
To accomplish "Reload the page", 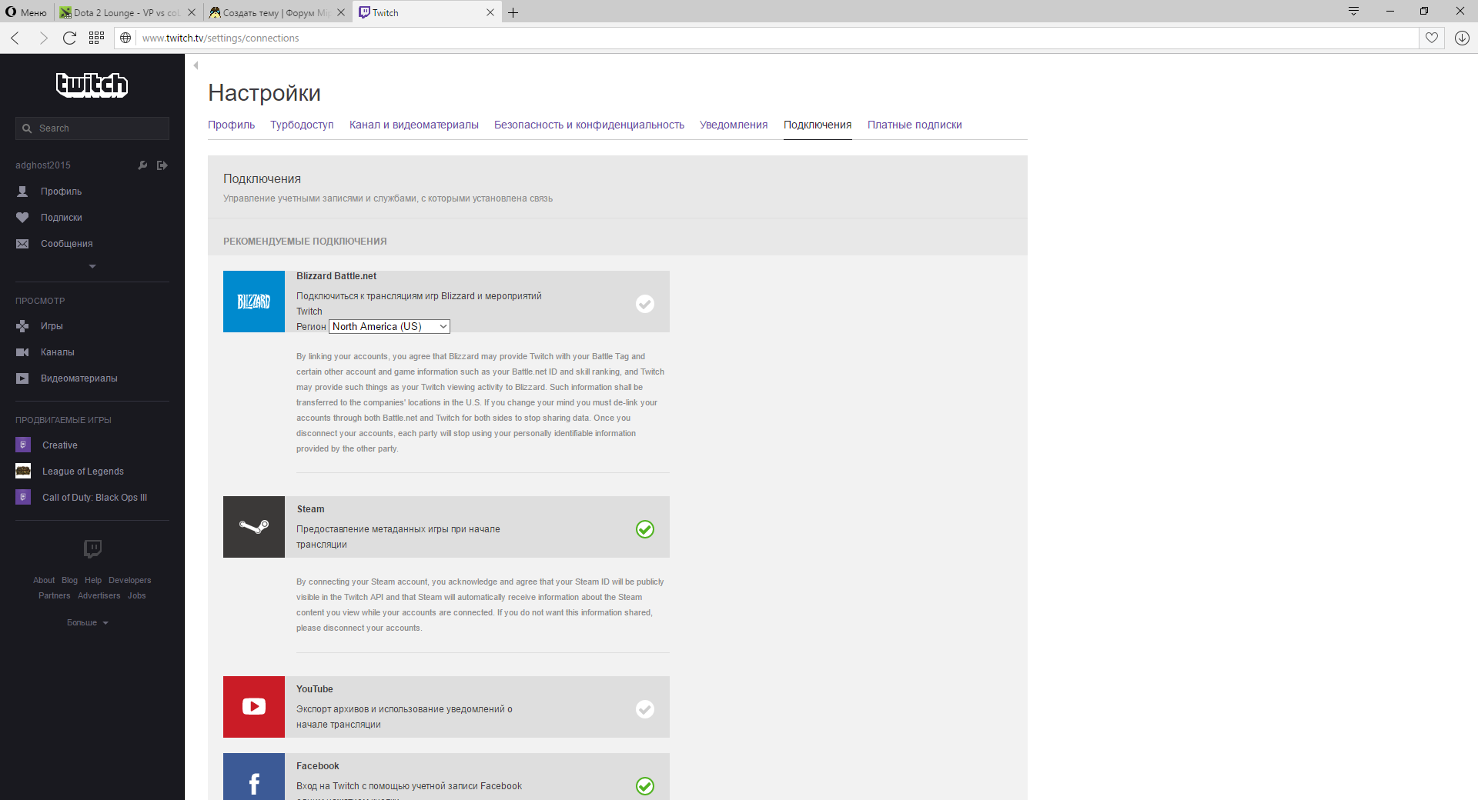I will click(x=69, y=38).
